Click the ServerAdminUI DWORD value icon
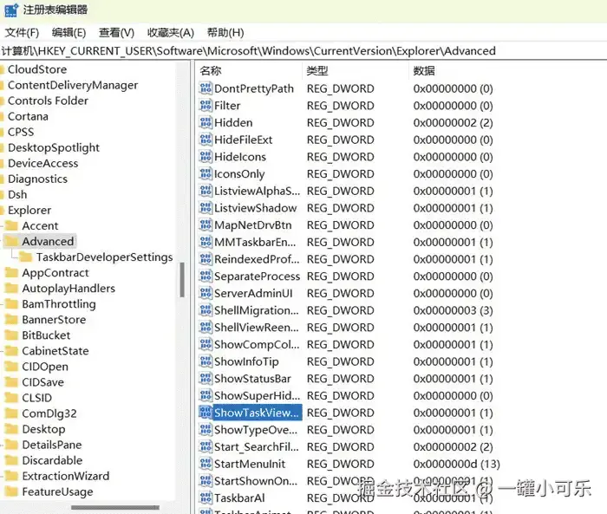 [x=206, y=293]
